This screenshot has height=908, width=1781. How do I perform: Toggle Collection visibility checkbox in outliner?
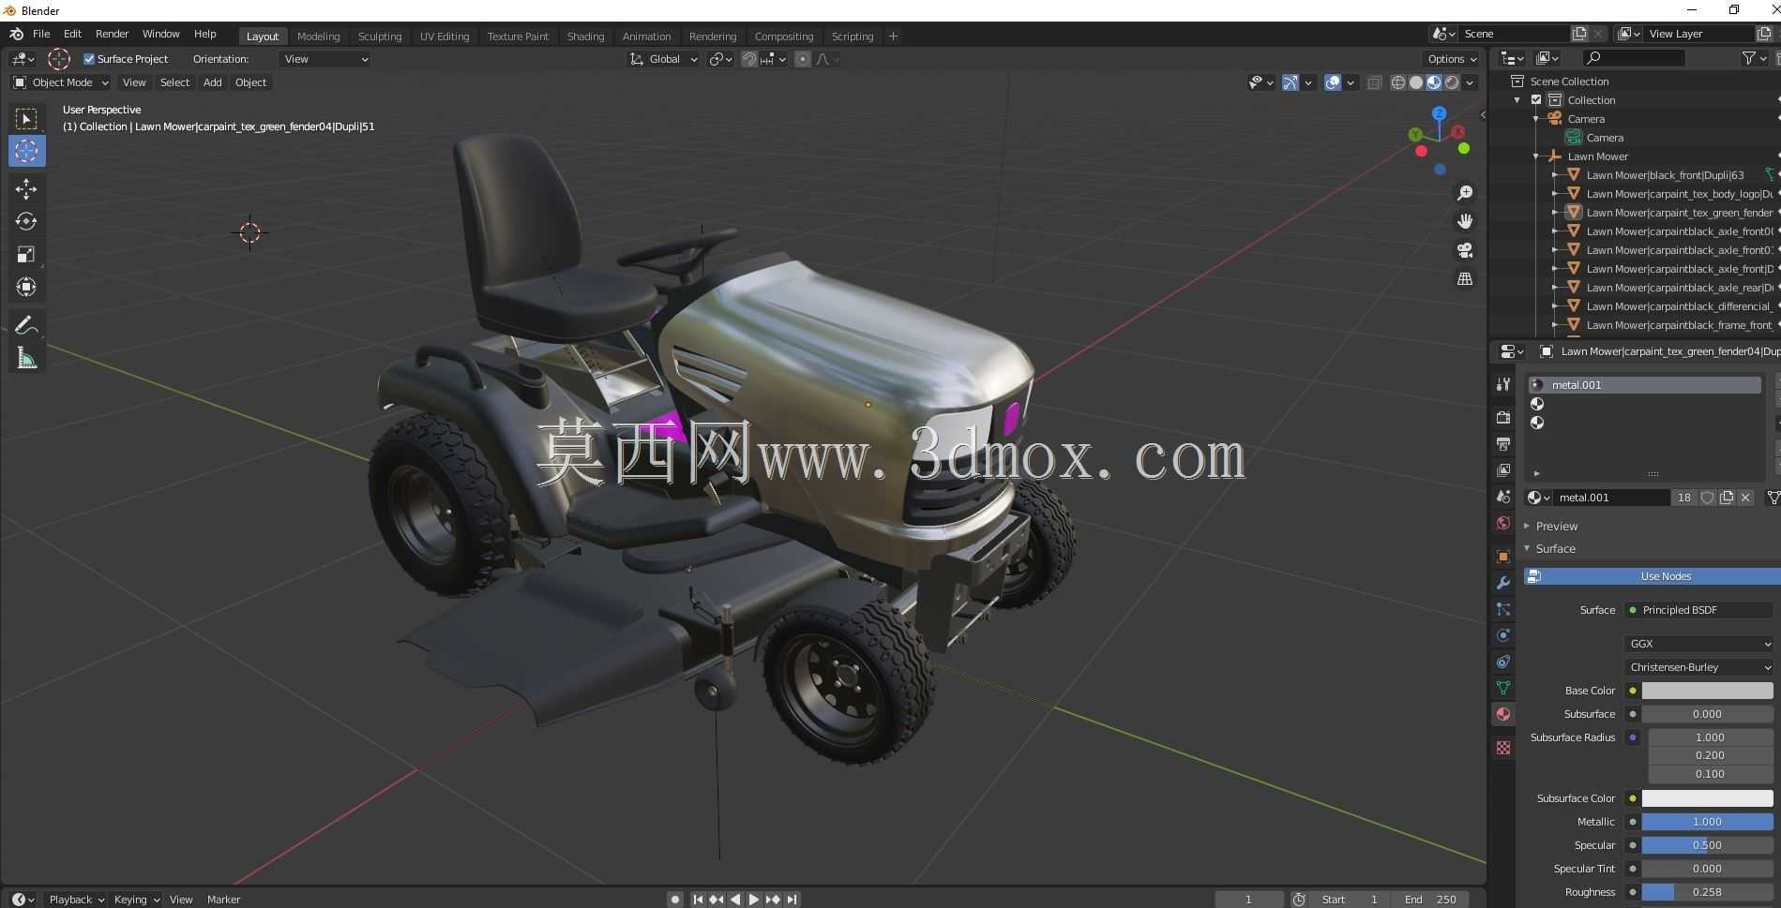[x=1536, y=100]
